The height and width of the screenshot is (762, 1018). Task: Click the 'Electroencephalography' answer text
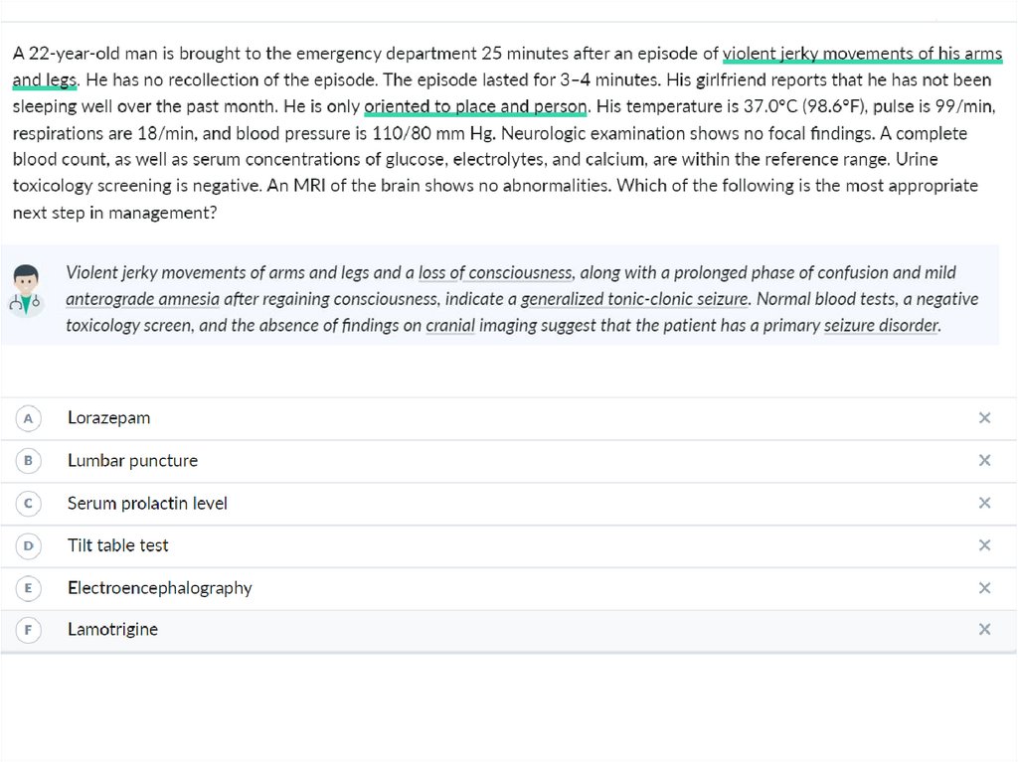pos(160,588)
